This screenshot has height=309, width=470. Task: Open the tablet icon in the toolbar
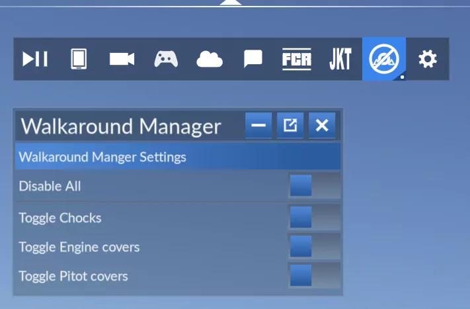pyautogui.click(x=78, y=59)
